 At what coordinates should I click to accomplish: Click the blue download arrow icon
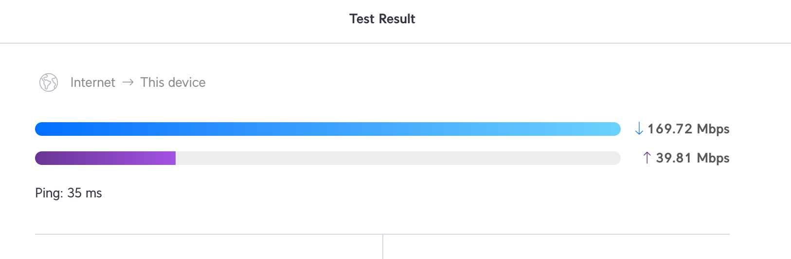click(639, 129)
